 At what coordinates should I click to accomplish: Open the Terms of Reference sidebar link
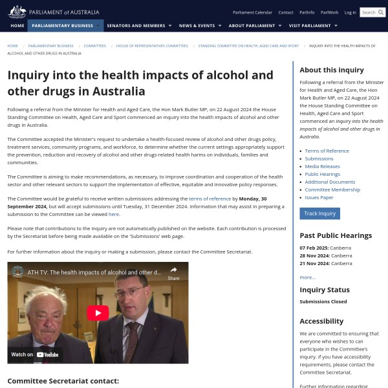(x=327, y=151)
